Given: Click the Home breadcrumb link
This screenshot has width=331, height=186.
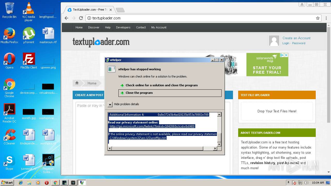Looking at the screenshot, I should [92, 83].
